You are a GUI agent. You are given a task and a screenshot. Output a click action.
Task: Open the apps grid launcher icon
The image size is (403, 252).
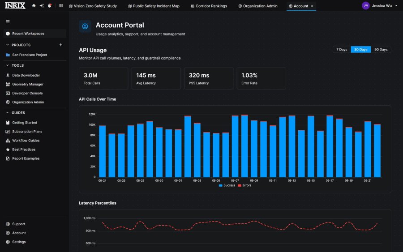(61, 6)
